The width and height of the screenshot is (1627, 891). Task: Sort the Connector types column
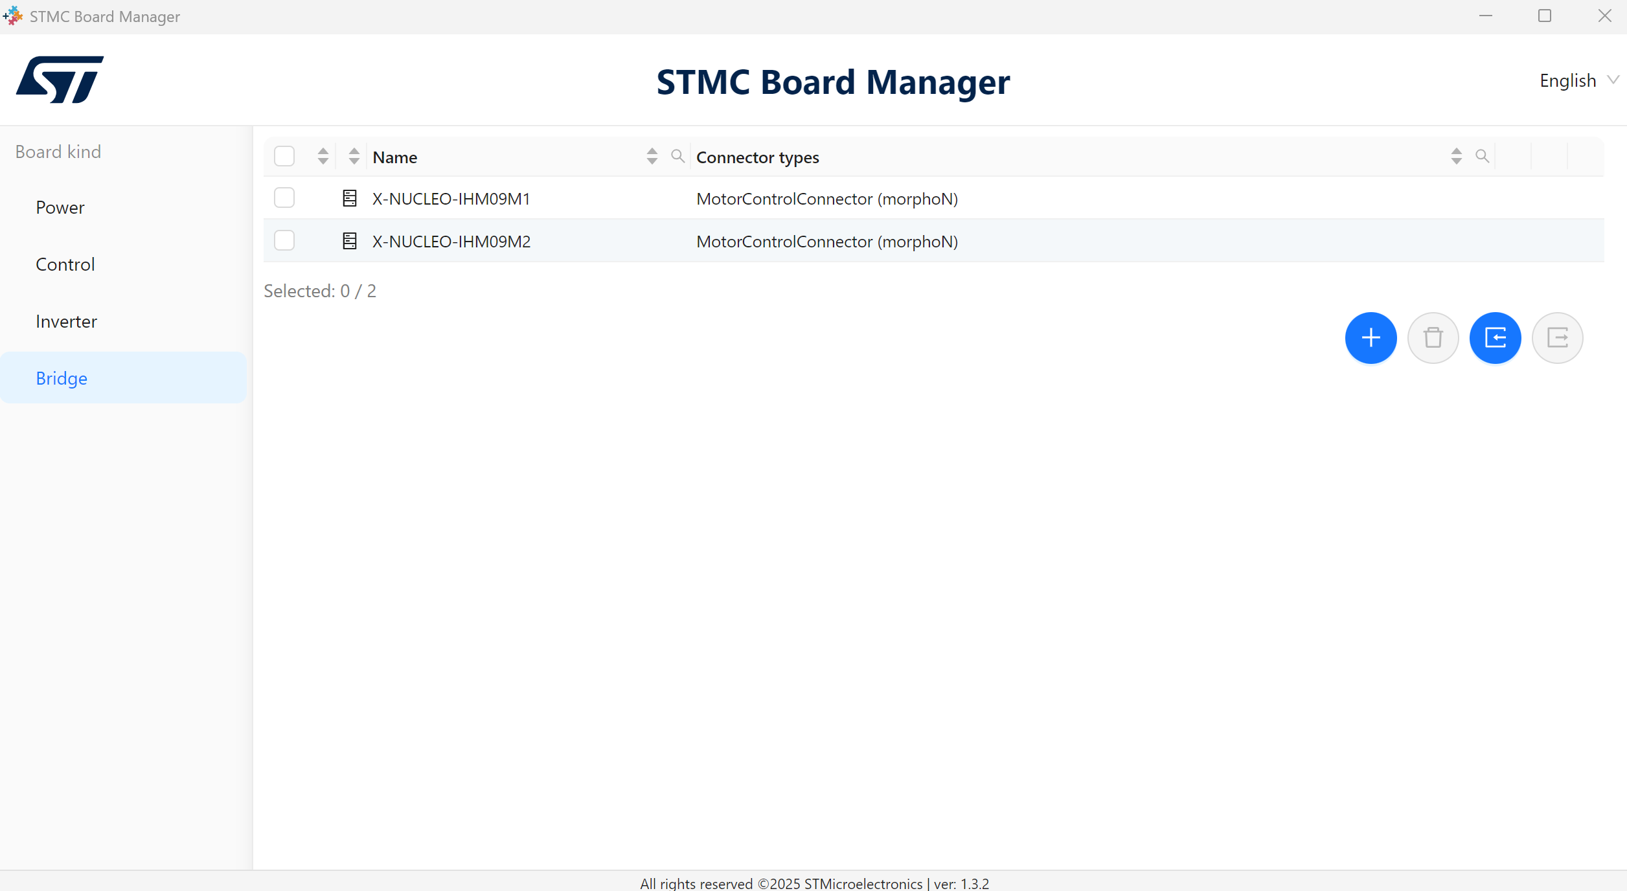coord(1455,156)
